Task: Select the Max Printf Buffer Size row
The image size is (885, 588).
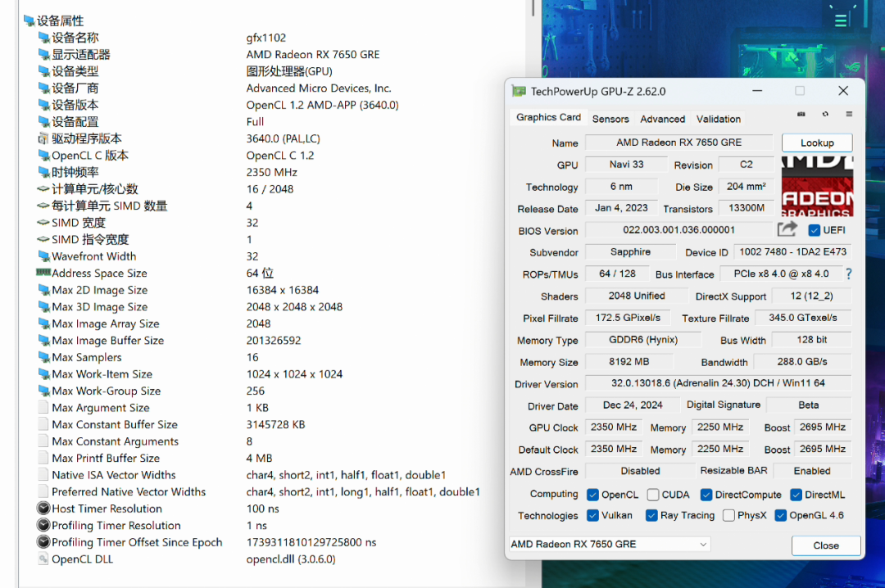Action: coord(271,459)
